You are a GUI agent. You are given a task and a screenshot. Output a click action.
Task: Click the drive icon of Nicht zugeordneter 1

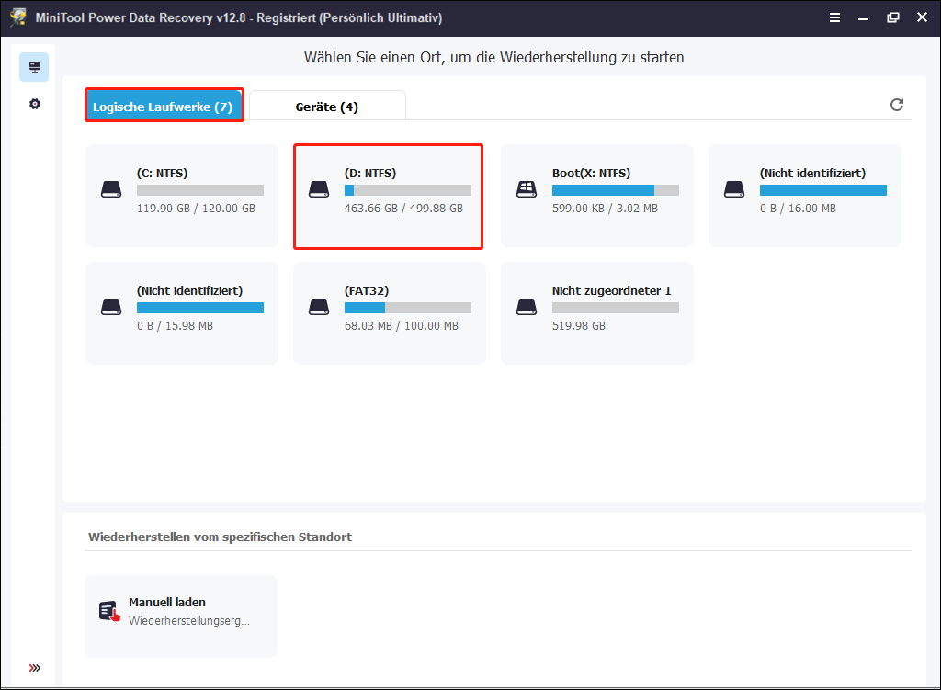point(527,307)
